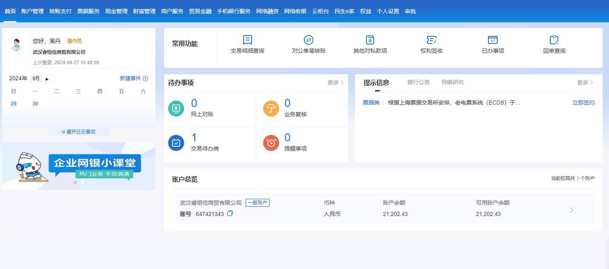Open the 转账支付 menu
The height and width of the screenshot is (269, 609).
(60, 11)
